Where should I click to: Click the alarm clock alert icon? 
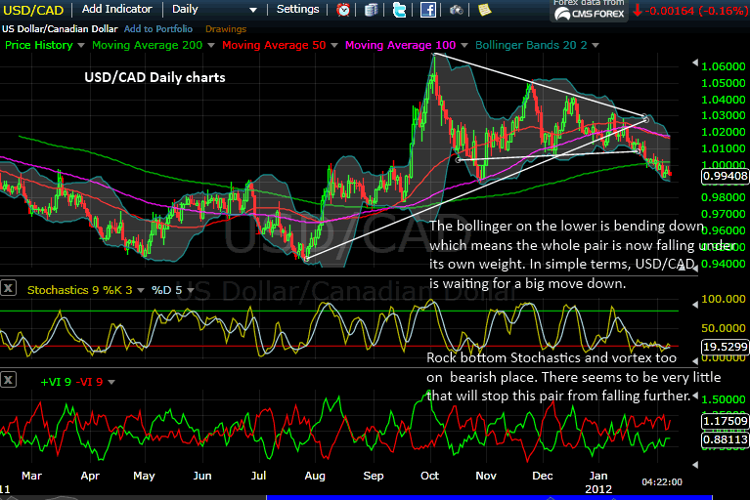343,10
